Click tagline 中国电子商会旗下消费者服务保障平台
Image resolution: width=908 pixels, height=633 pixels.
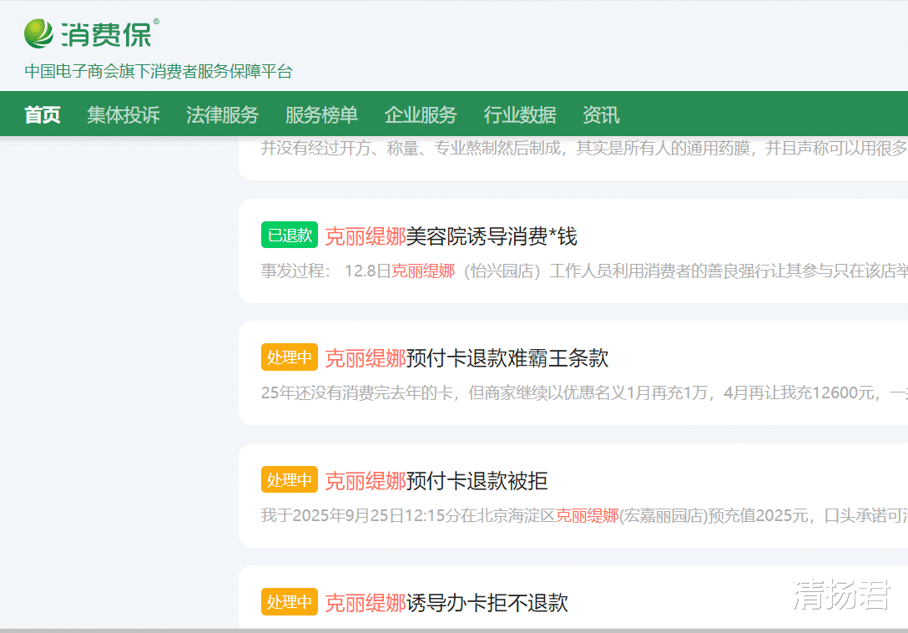(159, 72)
